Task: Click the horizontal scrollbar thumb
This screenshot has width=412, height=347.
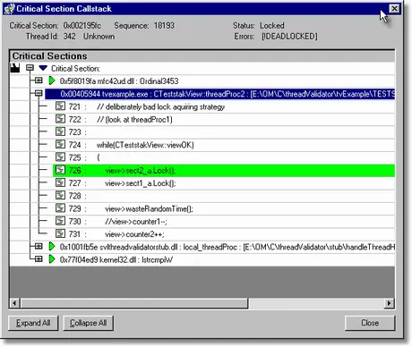Action: tap(133, 303)
